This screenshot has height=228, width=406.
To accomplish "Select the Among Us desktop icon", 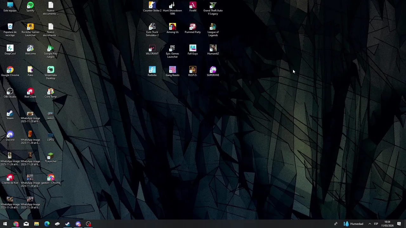I will pyautogui.click(x=173, y=28).
